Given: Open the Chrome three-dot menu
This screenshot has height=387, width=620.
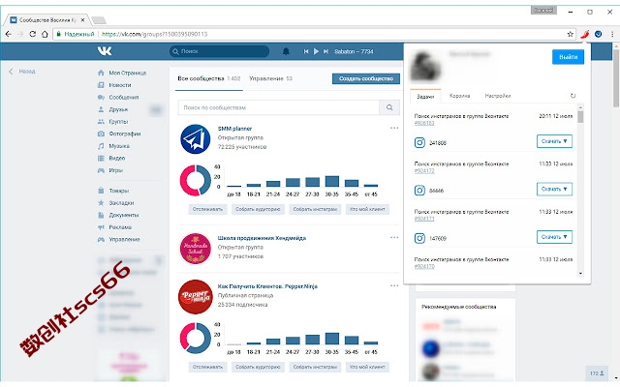Looking at the screenshot, I should 612,34.
